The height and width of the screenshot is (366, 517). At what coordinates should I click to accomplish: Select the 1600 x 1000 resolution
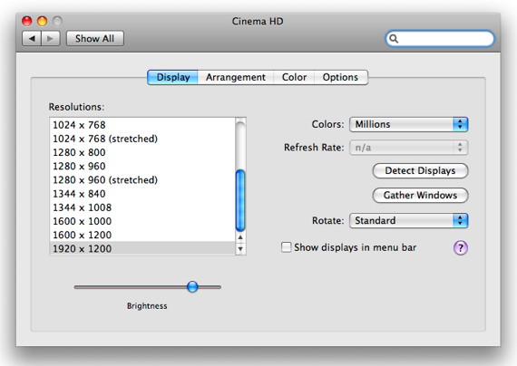coord(142,221)
